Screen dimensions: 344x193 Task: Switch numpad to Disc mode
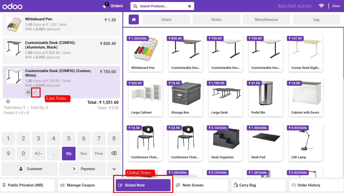pyautogui.click(x=84, y=153)
